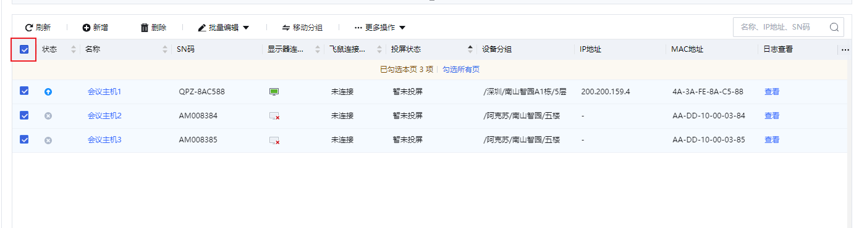
Task: Click 会议主机2 group /阿克苏/南山智园/五楼
Action: click(x=521, y=116)
